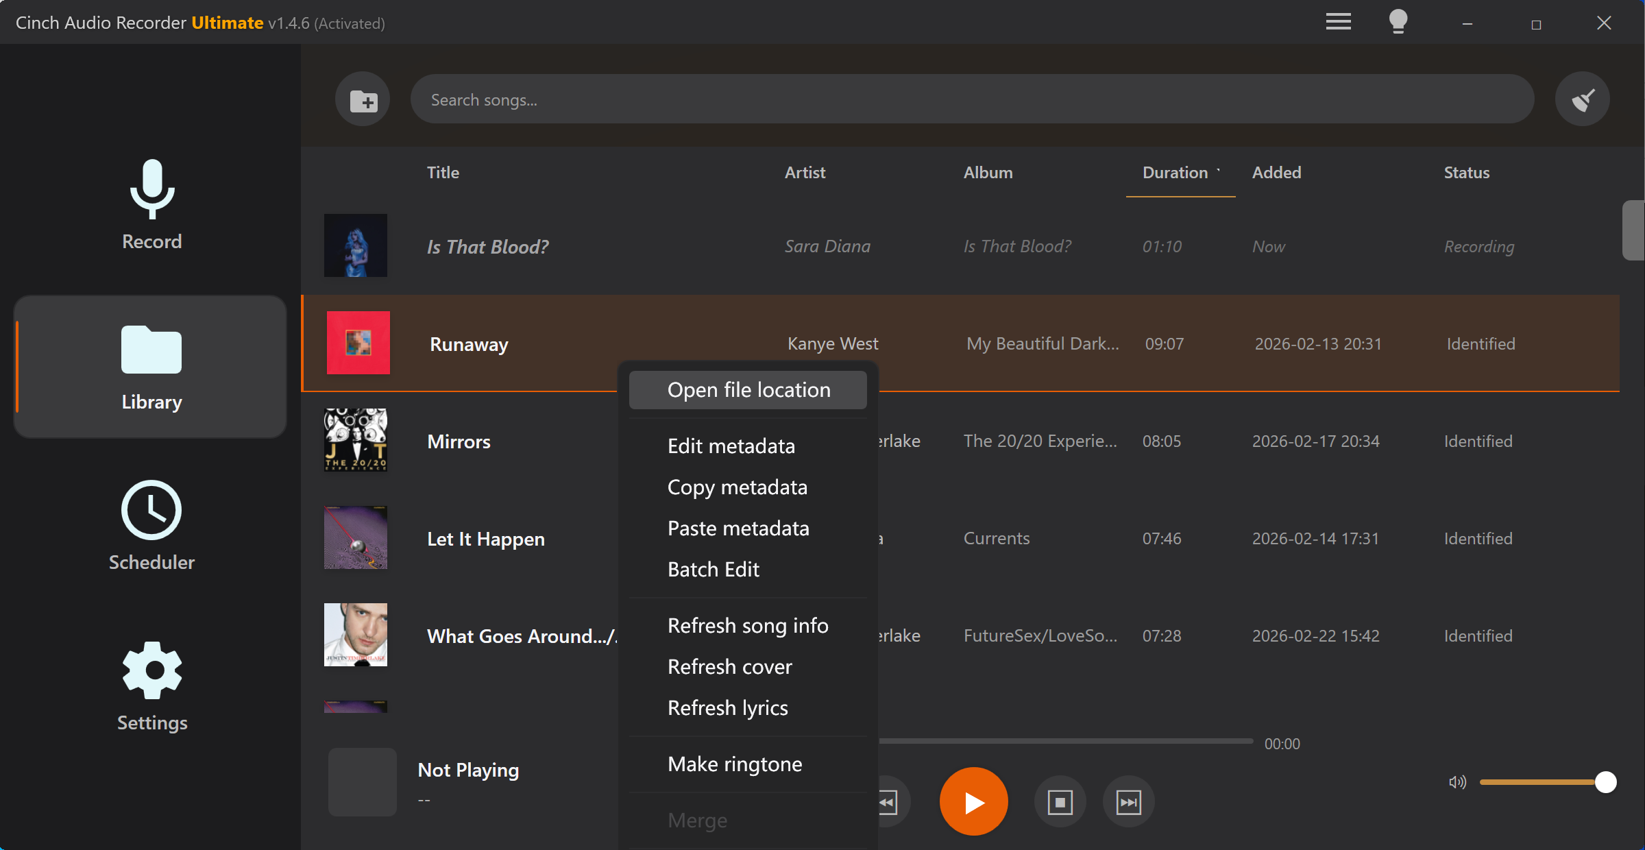
Task: Click 'My Beautiful Dark...' album cell
Action: tap(1043, 343)
